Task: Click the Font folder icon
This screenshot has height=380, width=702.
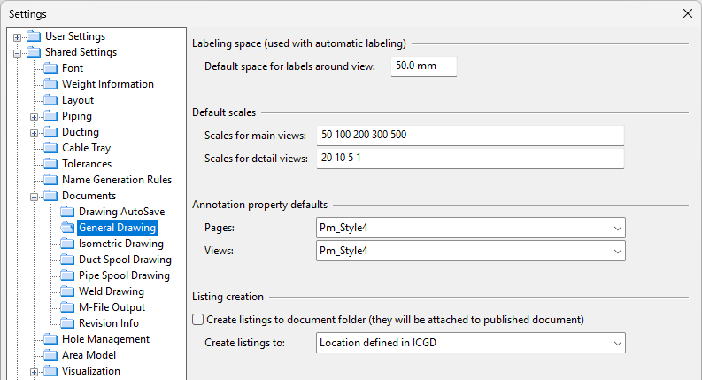Action: tap(50, 68)
